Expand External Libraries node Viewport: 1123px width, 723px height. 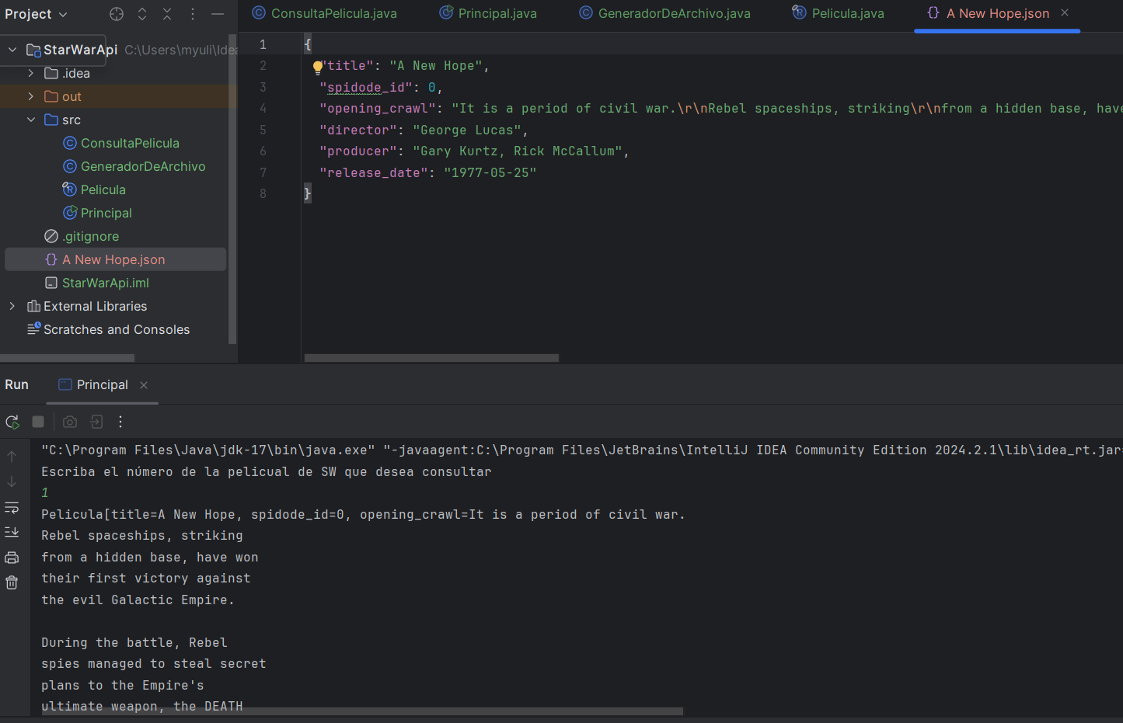[12, 306]
